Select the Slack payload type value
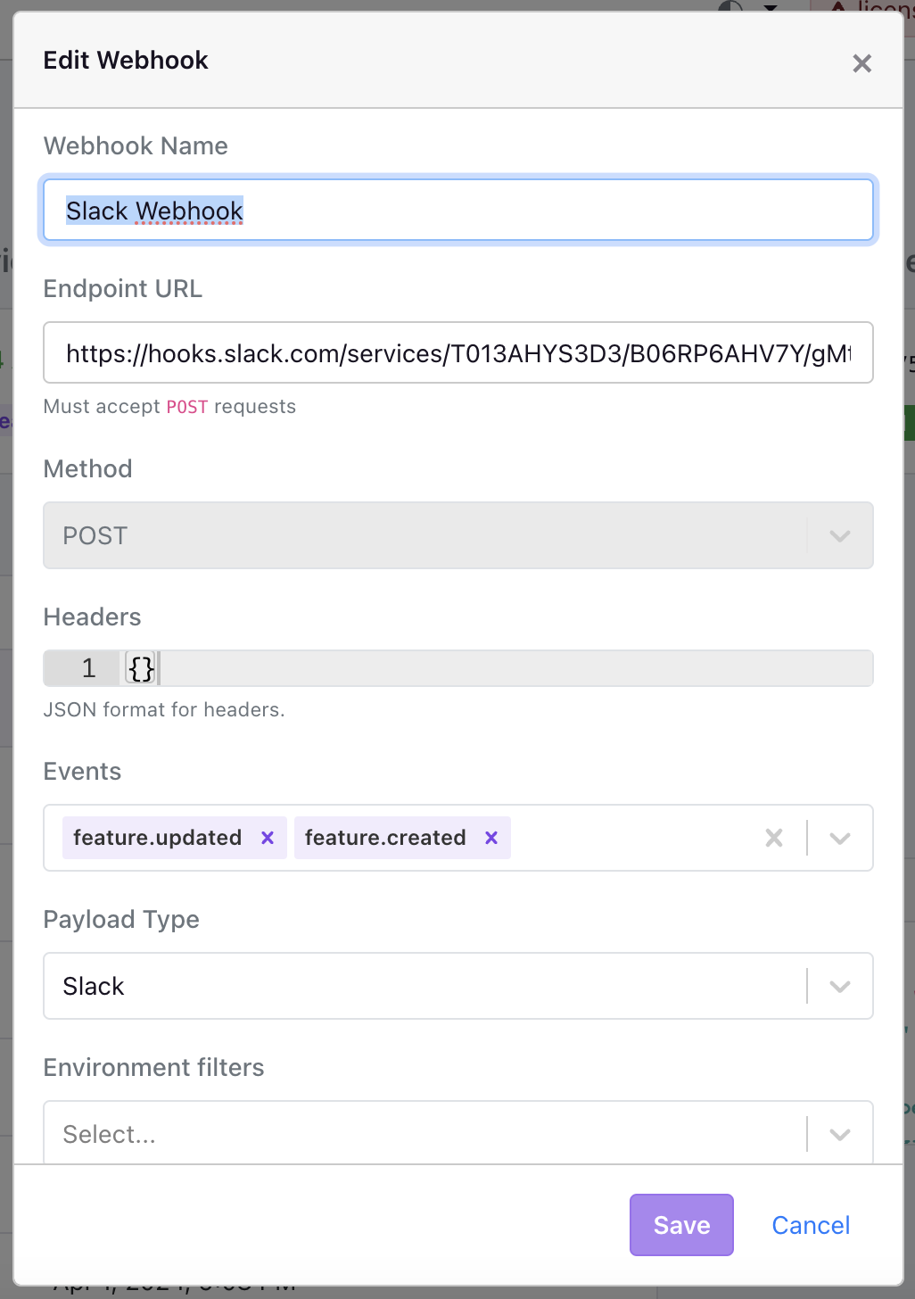The image size is (915, 1299). (x=94, y=986)
